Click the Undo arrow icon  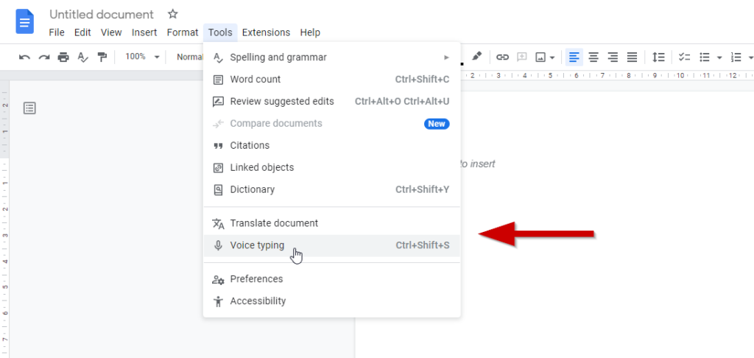pos(24,57)
